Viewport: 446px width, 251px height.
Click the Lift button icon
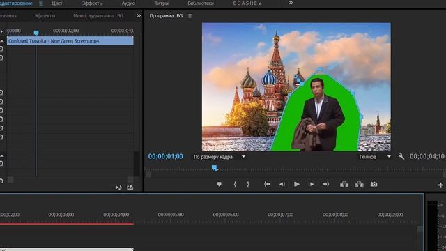[x=344, y=184]
